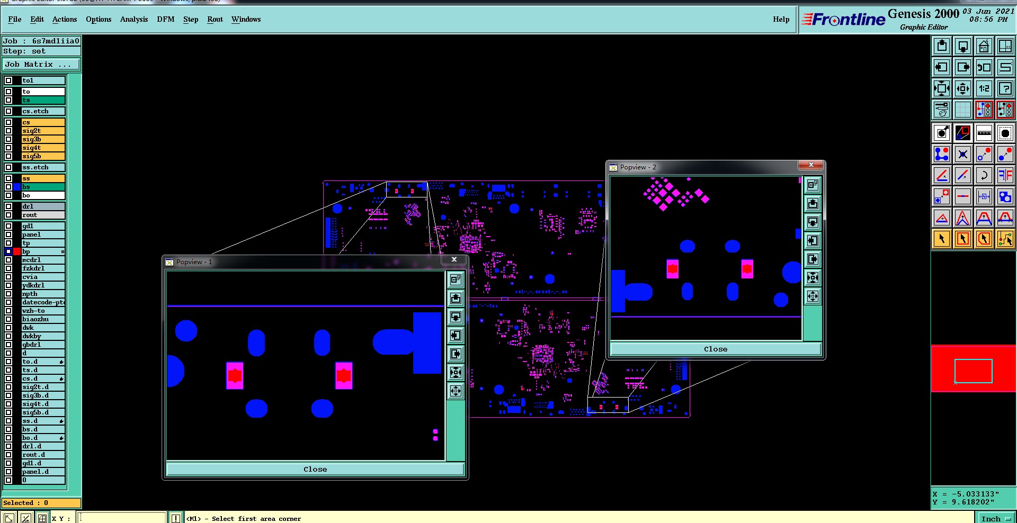Image resolution: width=1017 pixels, height=523 pixels.
Task: Toggle the checkbox for layer cs.etch
Action: (x=8, y=111)
